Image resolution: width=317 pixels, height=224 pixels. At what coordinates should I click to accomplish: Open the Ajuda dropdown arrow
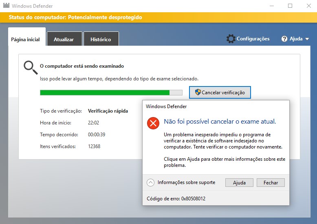click(307, 39)
